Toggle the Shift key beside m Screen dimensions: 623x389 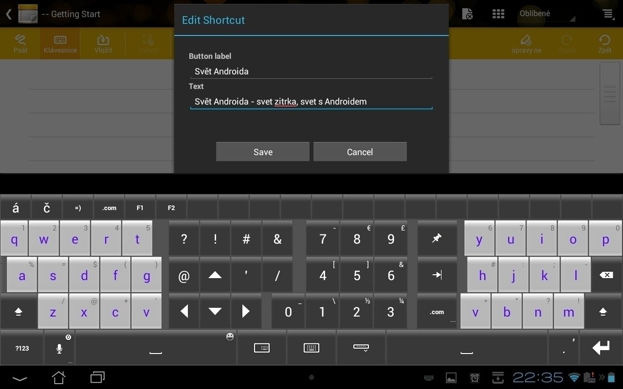604,311
